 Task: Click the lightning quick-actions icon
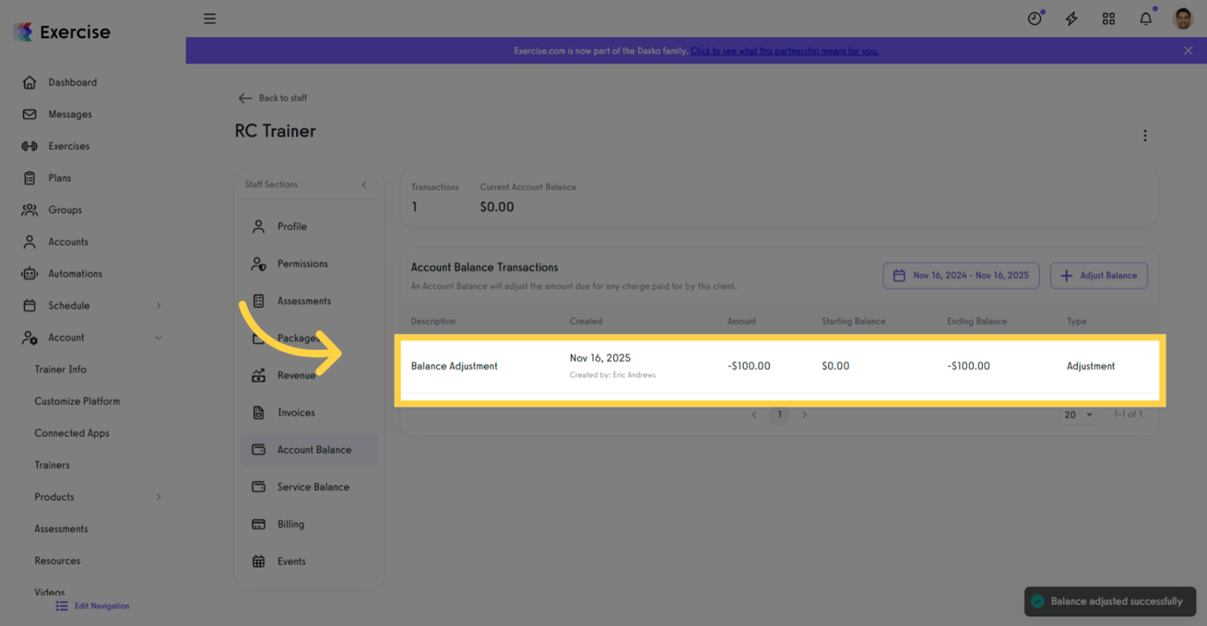point(1071,18)
